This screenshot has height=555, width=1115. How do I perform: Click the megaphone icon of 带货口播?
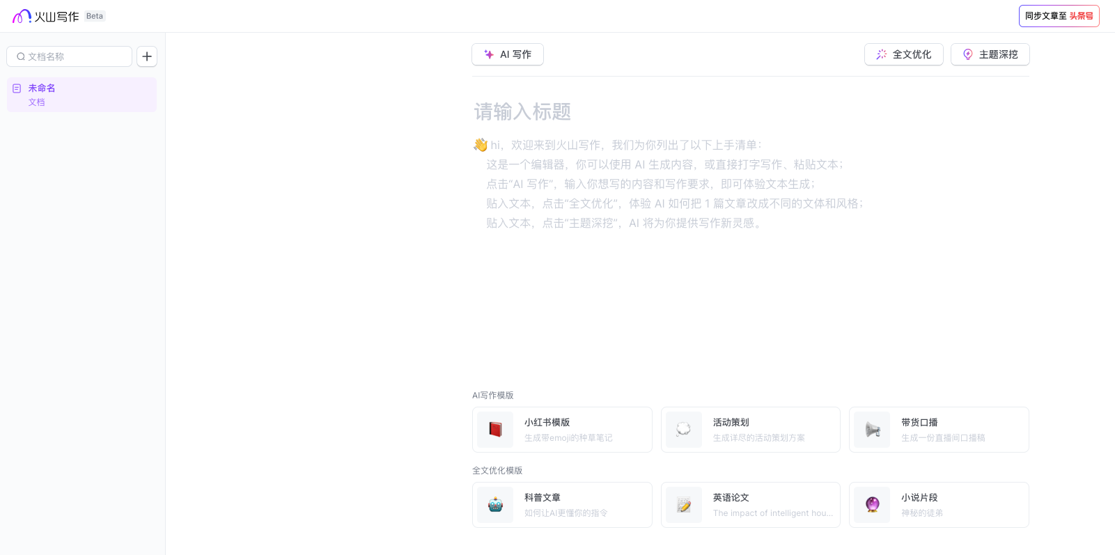(x=872, y=430)
